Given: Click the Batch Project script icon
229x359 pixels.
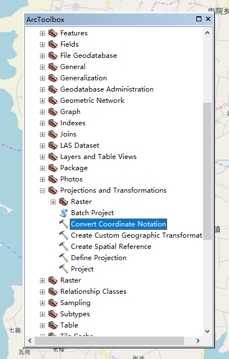Looking at the screenshot, I should coord(64,213).
